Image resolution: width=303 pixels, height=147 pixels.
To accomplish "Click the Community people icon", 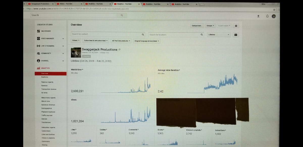I will 38,53.
